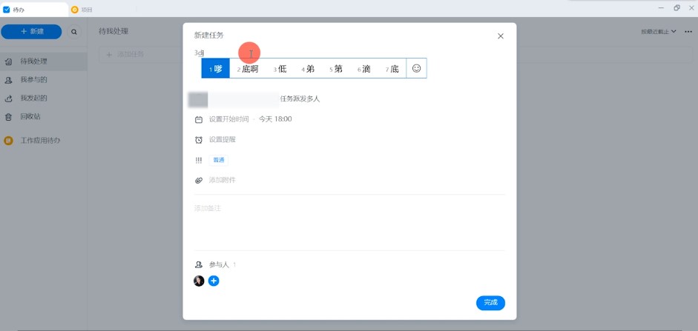The image size is (698, 331).
Task: Click the participant avatar photo
Action: [199, 281]
